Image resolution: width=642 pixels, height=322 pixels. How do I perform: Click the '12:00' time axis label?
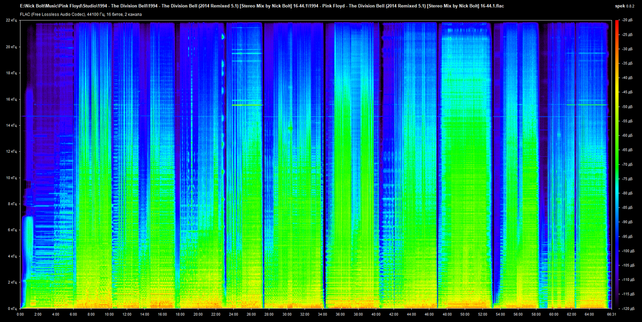point(127,315)
